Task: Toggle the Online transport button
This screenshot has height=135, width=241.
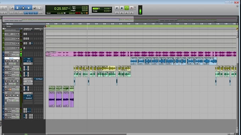Action: (117, 8)
